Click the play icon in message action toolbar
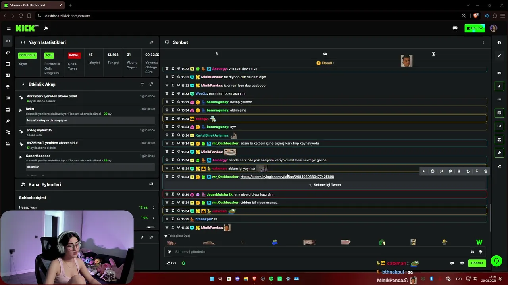The width and height of the screenshot is (508, 285). point(423,171)
